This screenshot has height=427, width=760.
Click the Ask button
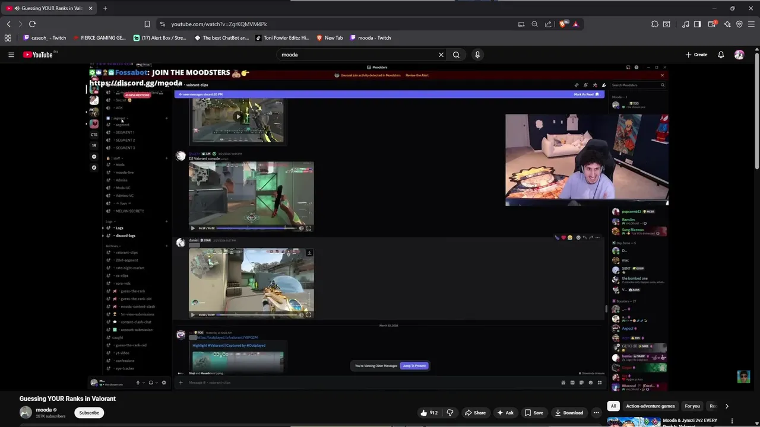[505, 413]
